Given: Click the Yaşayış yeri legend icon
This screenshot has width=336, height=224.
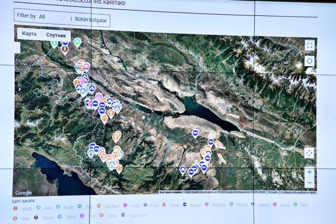Looking at the screenshot, I should click(123, 214).
